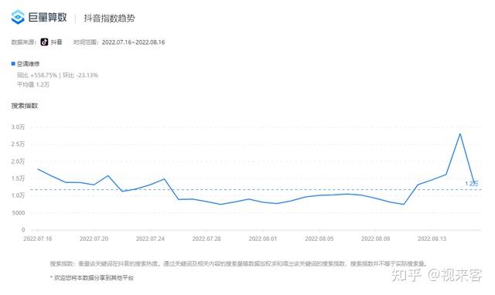Screen dimensions: 495x295
Task: Click the peak point of the line near 2.8万
Action: point(460,134)
